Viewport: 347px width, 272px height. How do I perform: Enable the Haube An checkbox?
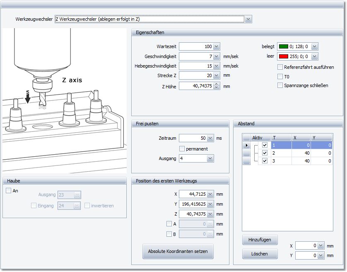coord(8,191)
